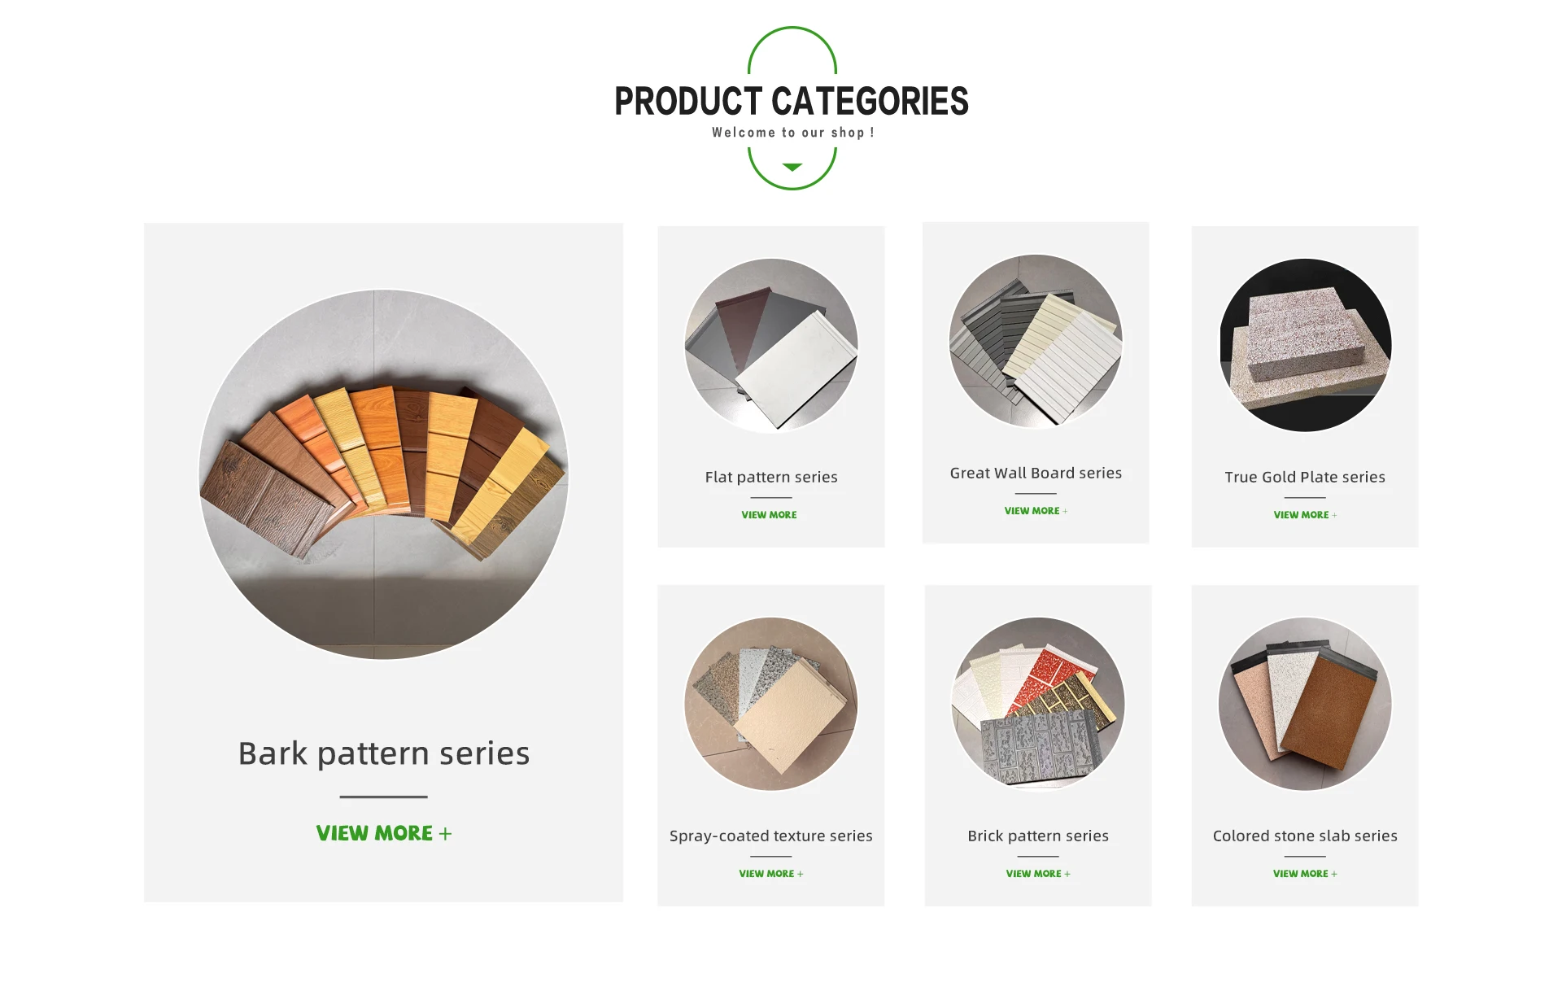Click View More under Flat pattern series

click(x=769, y=515)
